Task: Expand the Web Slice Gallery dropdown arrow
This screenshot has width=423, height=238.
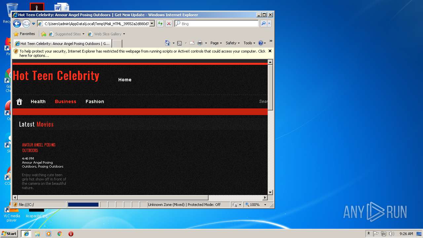Action: (x=124, y=34)
